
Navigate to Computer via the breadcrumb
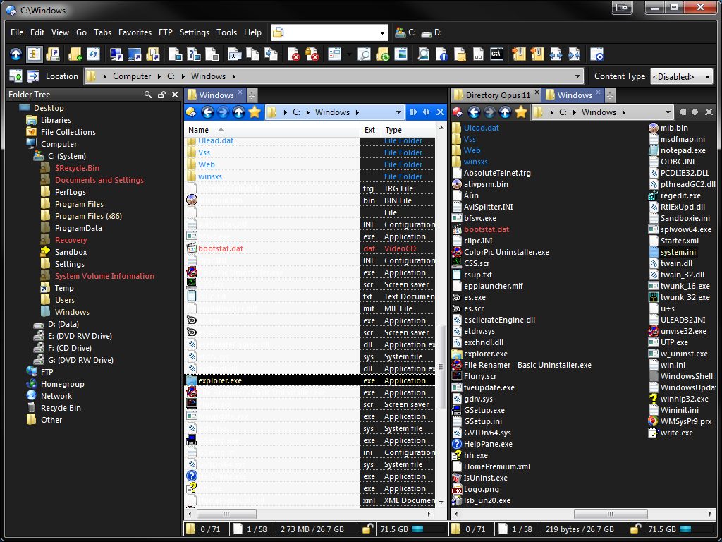coord(132,76)
